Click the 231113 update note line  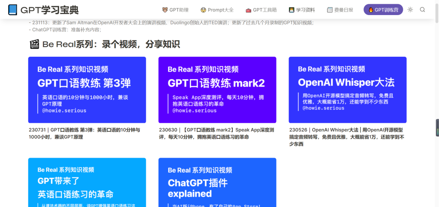pyautogui.click(x=171, y=23)
